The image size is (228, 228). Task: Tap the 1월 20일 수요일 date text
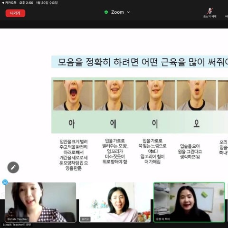tap(47, 3)
